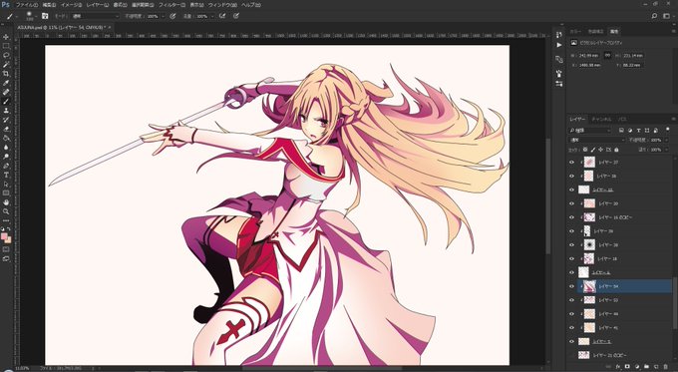The image size is (678, 372).
Task: Filter layers by type layers icon
Action: pyautogui.click(x=639, y=131)
